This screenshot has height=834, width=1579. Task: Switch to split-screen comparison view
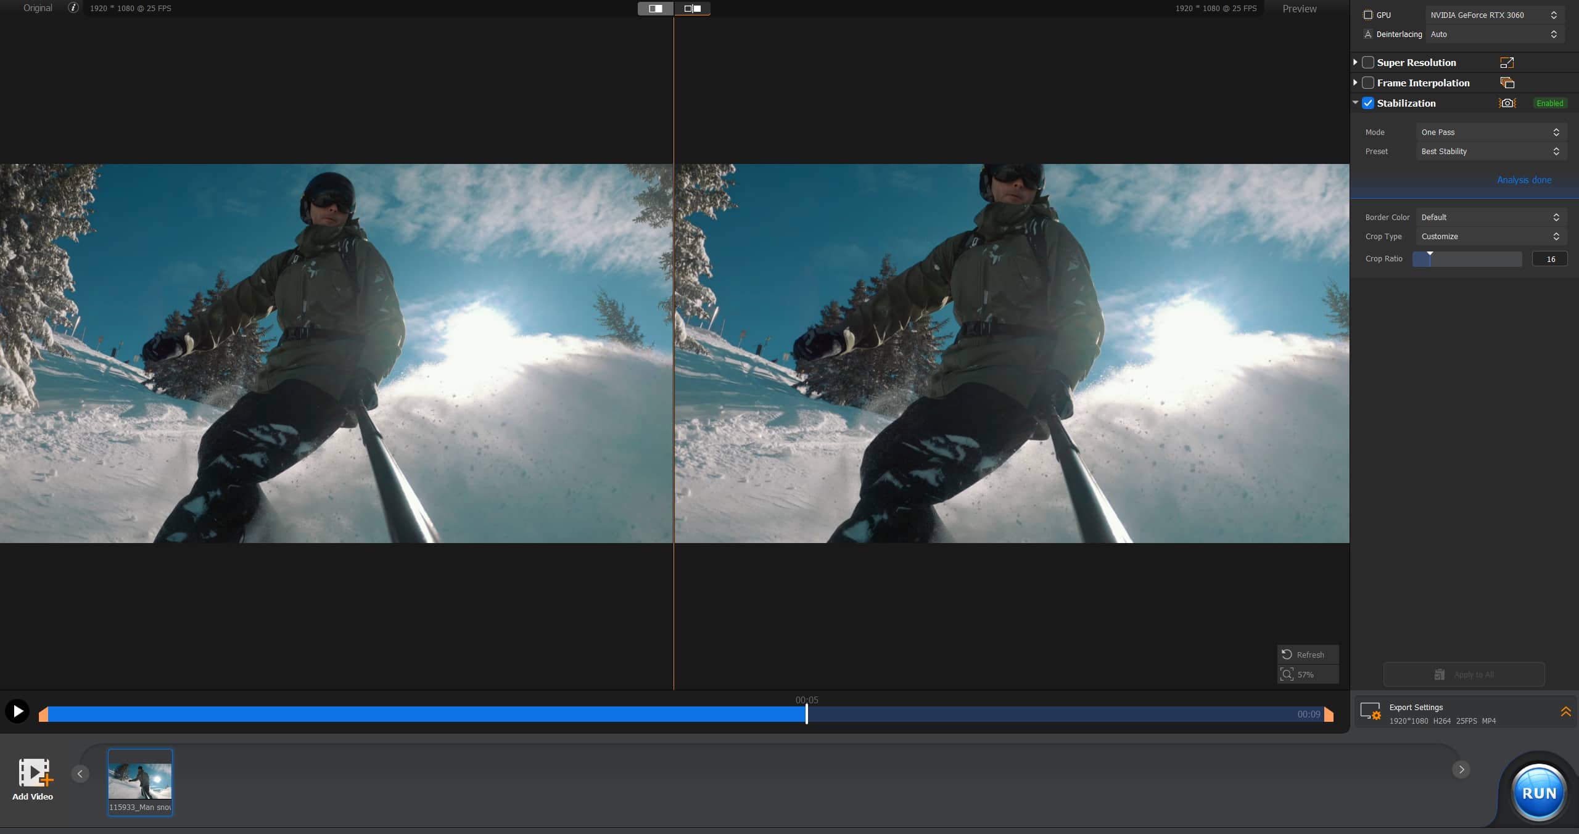pyautogui.click(x=655, y=9)
